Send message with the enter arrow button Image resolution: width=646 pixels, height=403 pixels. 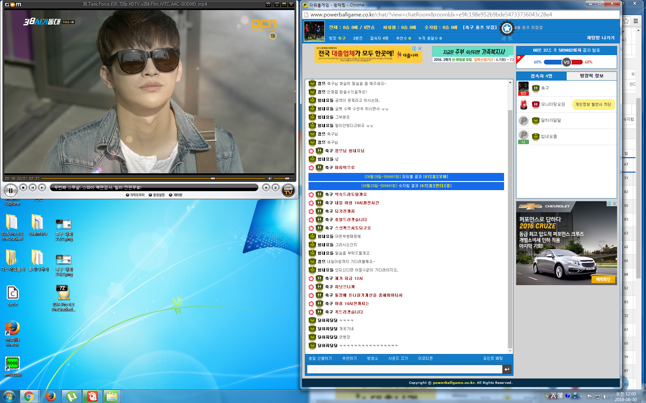click(x=507, y=369)
